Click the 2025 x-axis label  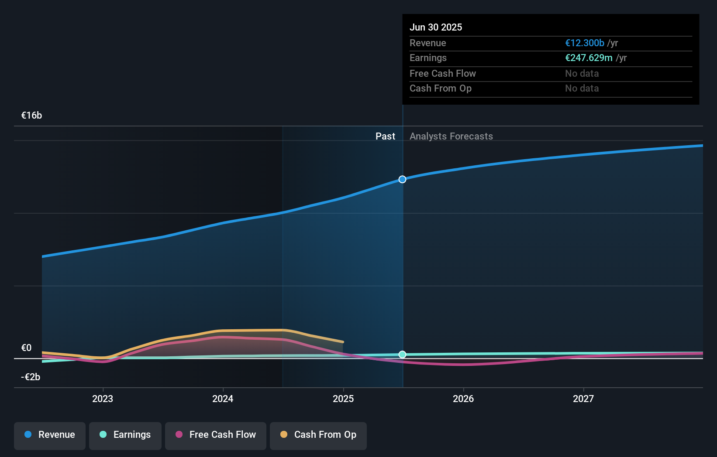(x=343, y=399)
